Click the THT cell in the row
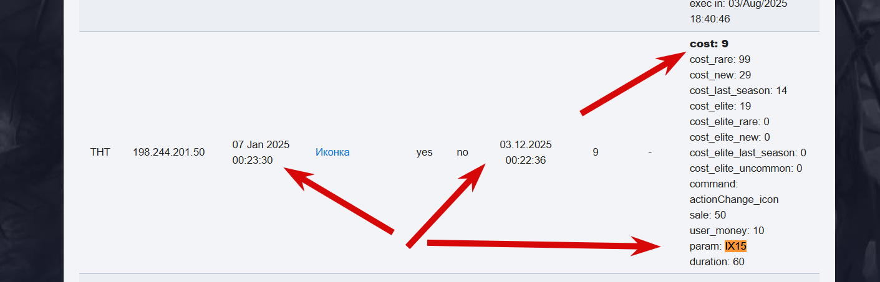This screenshot has width=880, height=282. 100,153
